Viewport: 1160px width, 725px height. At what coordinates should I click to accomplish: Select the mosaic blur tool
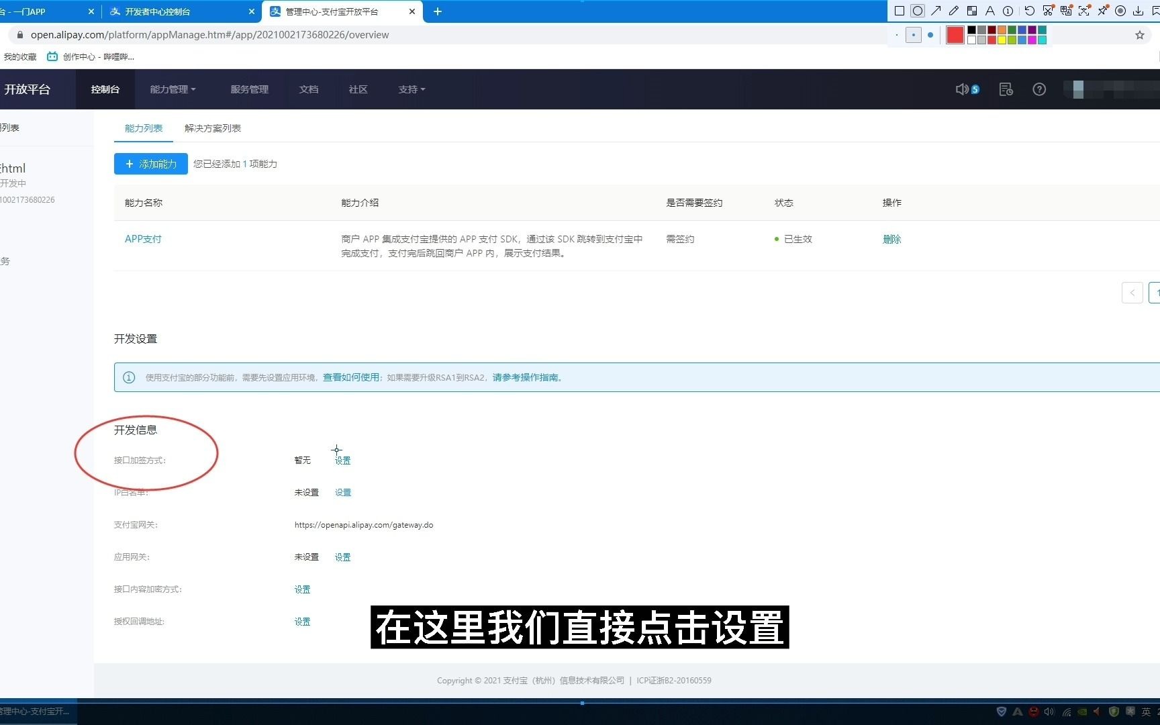click(972, 11)
